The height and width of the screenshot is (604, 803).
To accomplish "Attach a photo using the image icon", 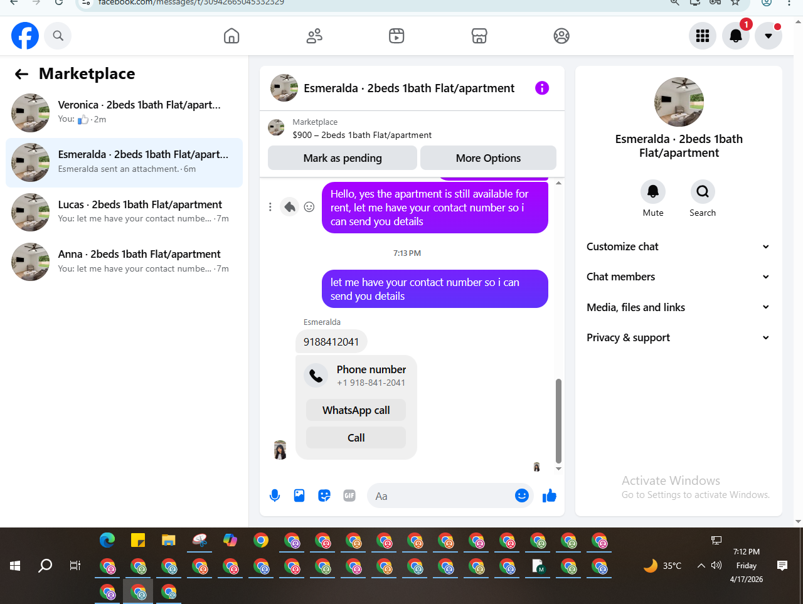I will [x=299, y=495].
